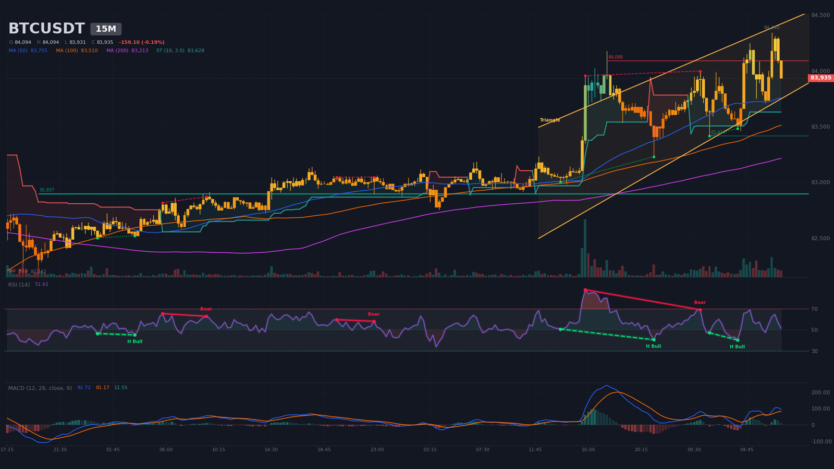
Task: Select the MACD (12, 26, close, 9) label
Action: 40,388
